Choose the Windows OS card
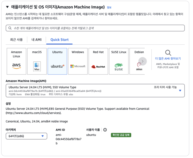 click(x=78, y=61)
